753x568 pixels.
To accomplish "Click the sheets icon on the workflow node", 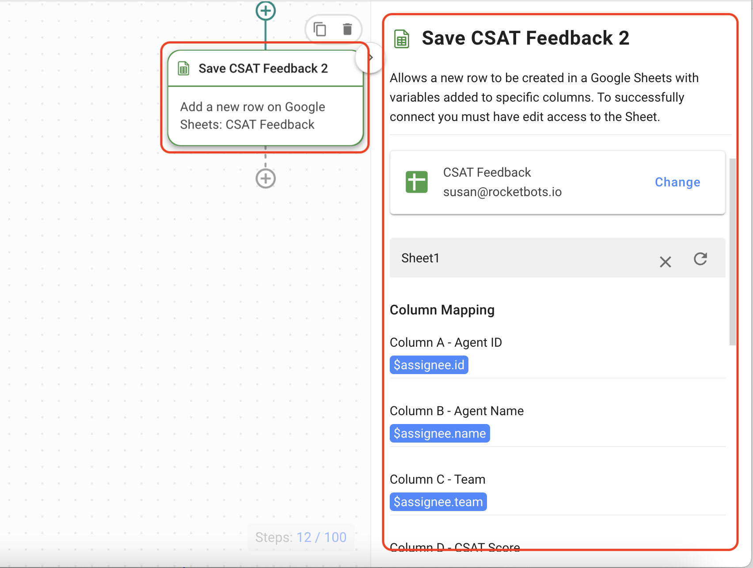I will (183, 69).
